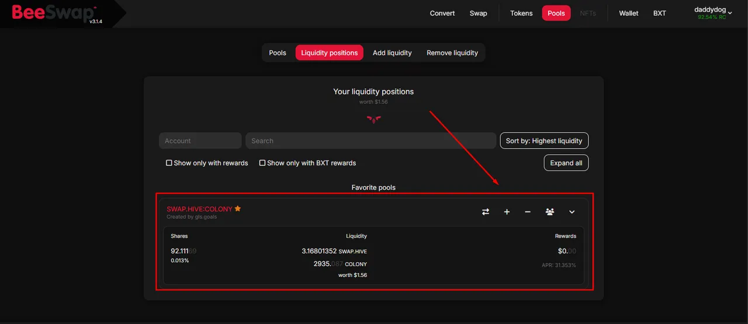The height and width of the screenshot is (324, 748).
Task: Click the '92.11169' shares amount
Action: coord(183,251)
